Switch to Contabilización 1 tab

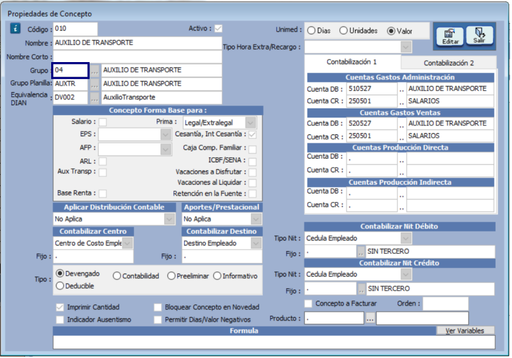[352, 62]
